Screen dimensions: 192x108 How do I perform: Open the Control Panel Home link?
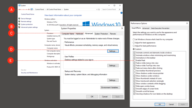[27, 14]
